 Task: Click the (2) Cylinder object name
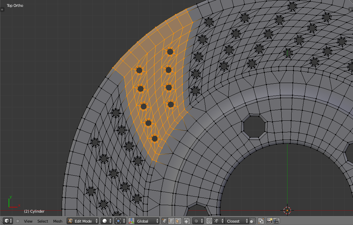tap(34, 211)
